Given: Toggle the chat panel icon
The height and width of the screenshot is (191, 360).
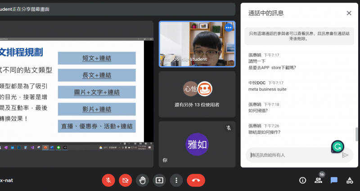Looking at the screenshot, I should click(x=334, y=181).
